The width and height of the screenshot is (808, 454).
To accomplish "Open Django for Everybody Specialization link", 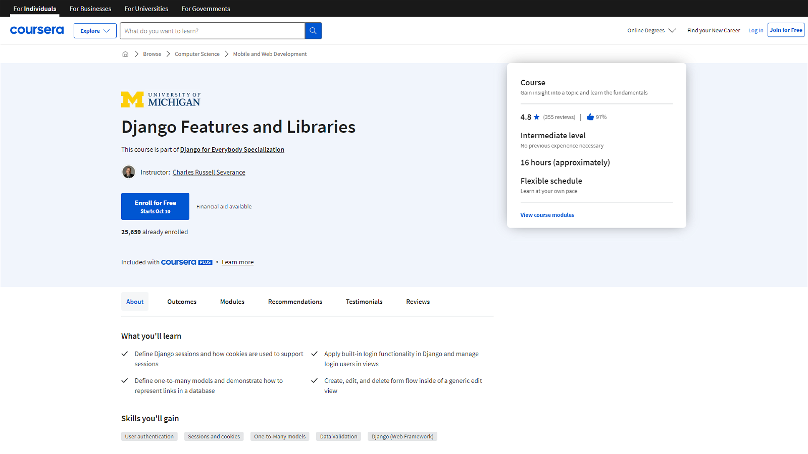I will click(x=232, y=150).
